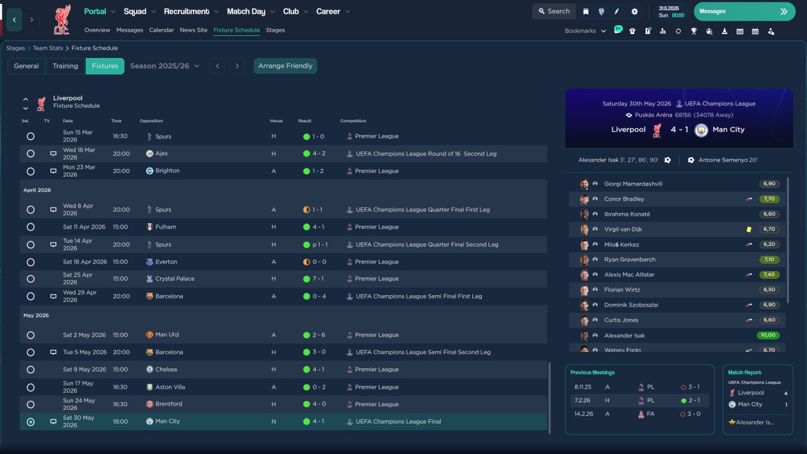Click the shirt icon in the bookmarks bar
This screenshot has height=454, width=807.
632,31
